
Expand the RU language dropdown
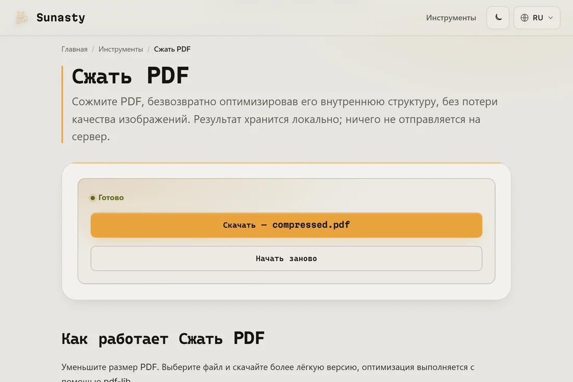(537, 18)
